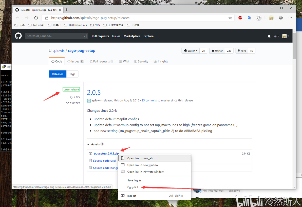Click the page vertical scrollbar thumb
The height and width of the screenshot is (207, 302).
[x=294, y=46]
